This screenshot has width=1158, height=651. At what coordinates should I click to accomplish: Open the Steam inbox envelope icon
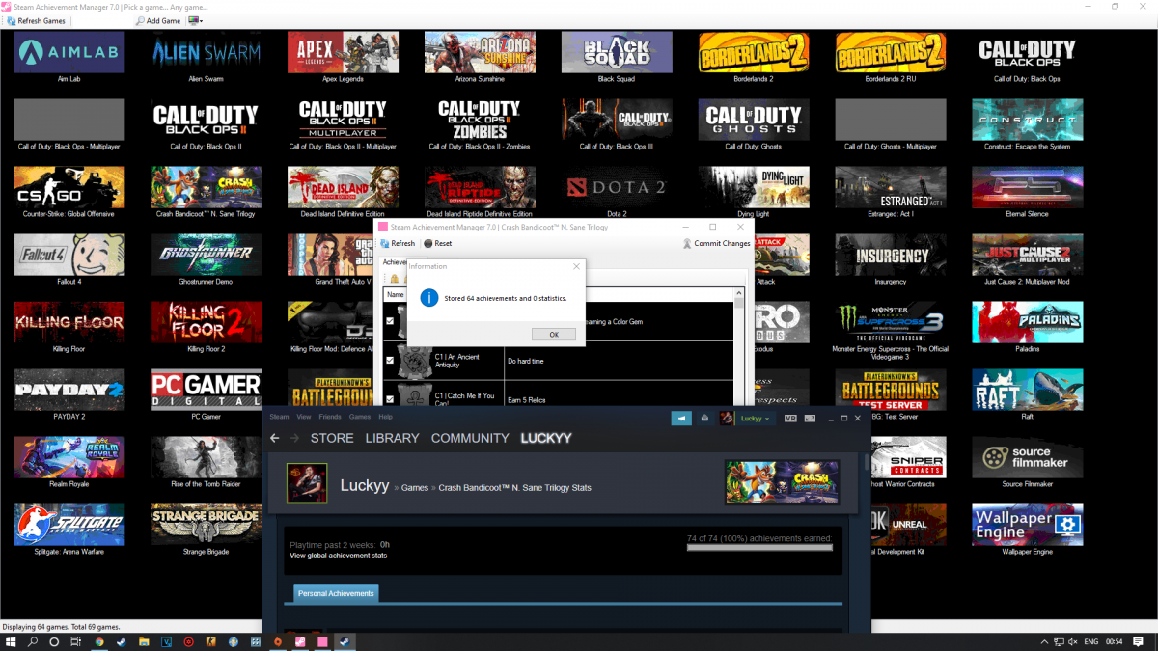pos(705,419)
